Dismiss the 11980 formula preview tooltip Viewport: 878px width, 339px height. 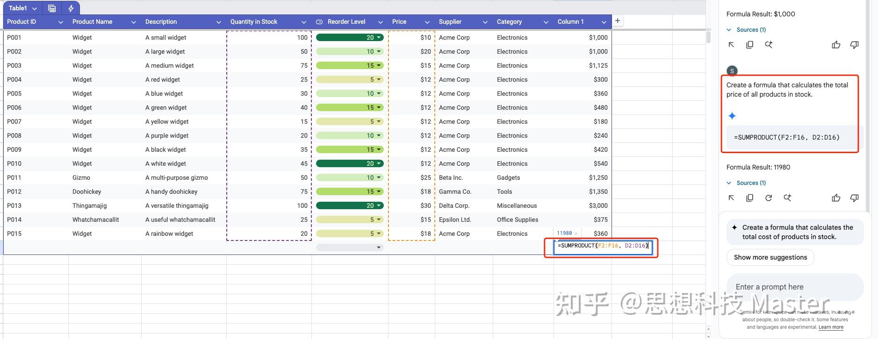click(576, 233)
